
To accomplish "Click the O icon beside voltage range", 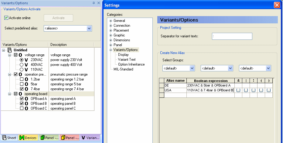I will pos(20,55).
